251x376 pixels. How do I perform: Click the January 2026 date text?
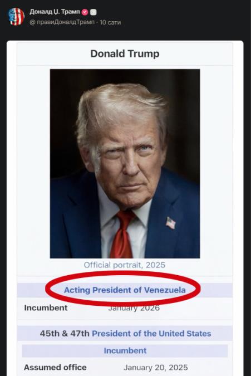click(x=134, y=308)
